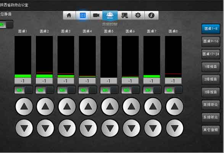Raise volume for 圆桌6 with up arrow
The height and width of the screenshot is (153, 224).
click(131, 107)
